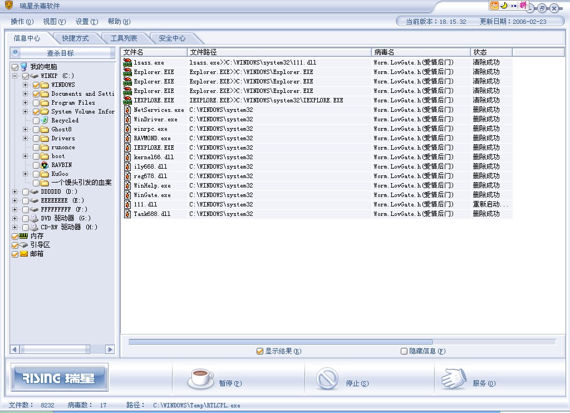The image size is (570, 413).
Task: Click the tree panel scroll left arrow
Action: (14, 350)
